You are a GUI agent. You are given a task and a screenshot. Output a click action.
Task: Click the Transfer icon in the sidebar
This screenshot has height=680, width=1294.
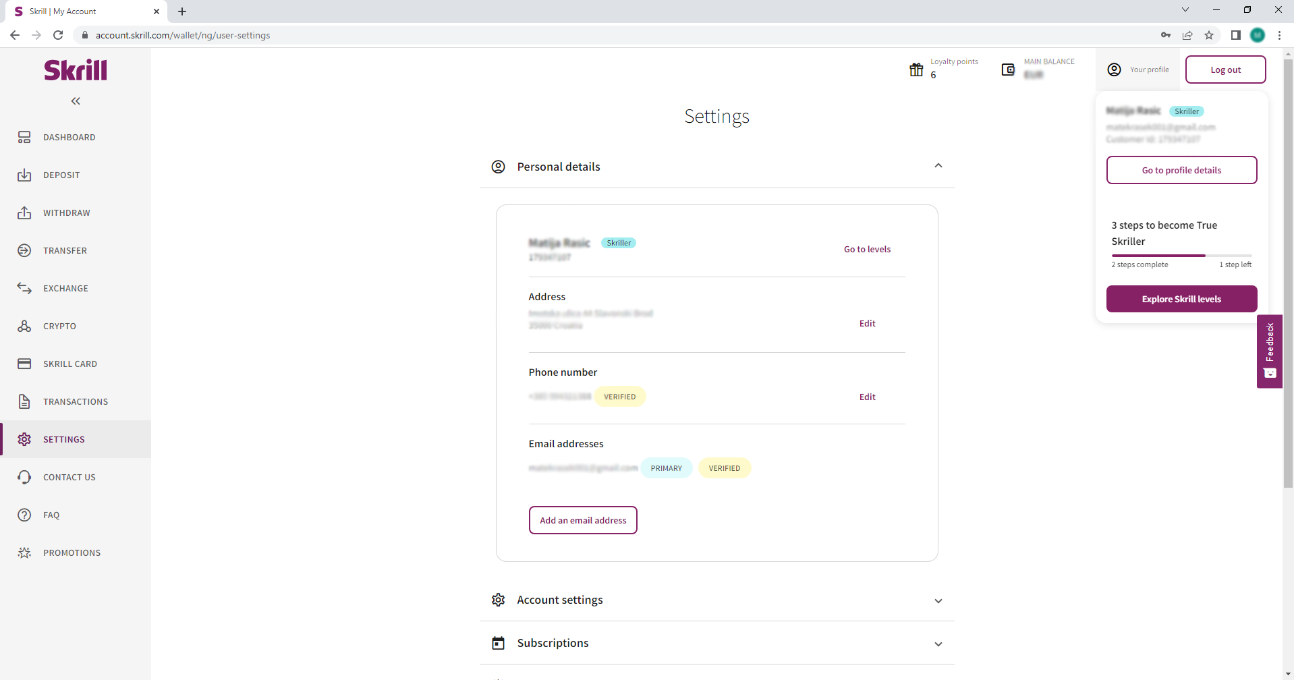[24, 250]
